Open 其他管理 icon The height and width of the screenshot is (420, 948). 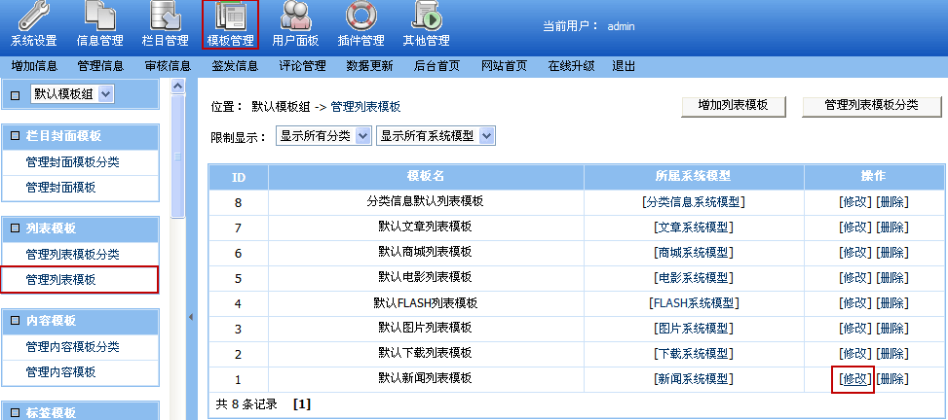click(x=426, y=17)
